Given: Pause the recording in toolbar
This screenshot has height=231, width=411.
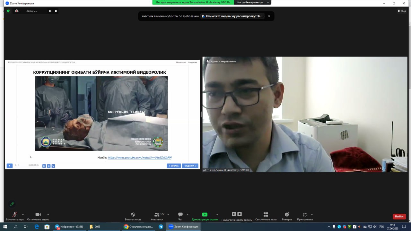Looking at the screenshot, I should [234, 214].
